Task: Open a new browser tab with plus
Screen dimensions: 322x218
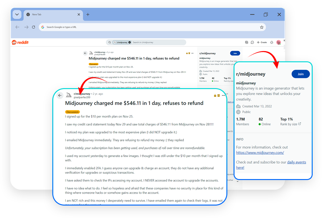Action: (x=88, y=15)
